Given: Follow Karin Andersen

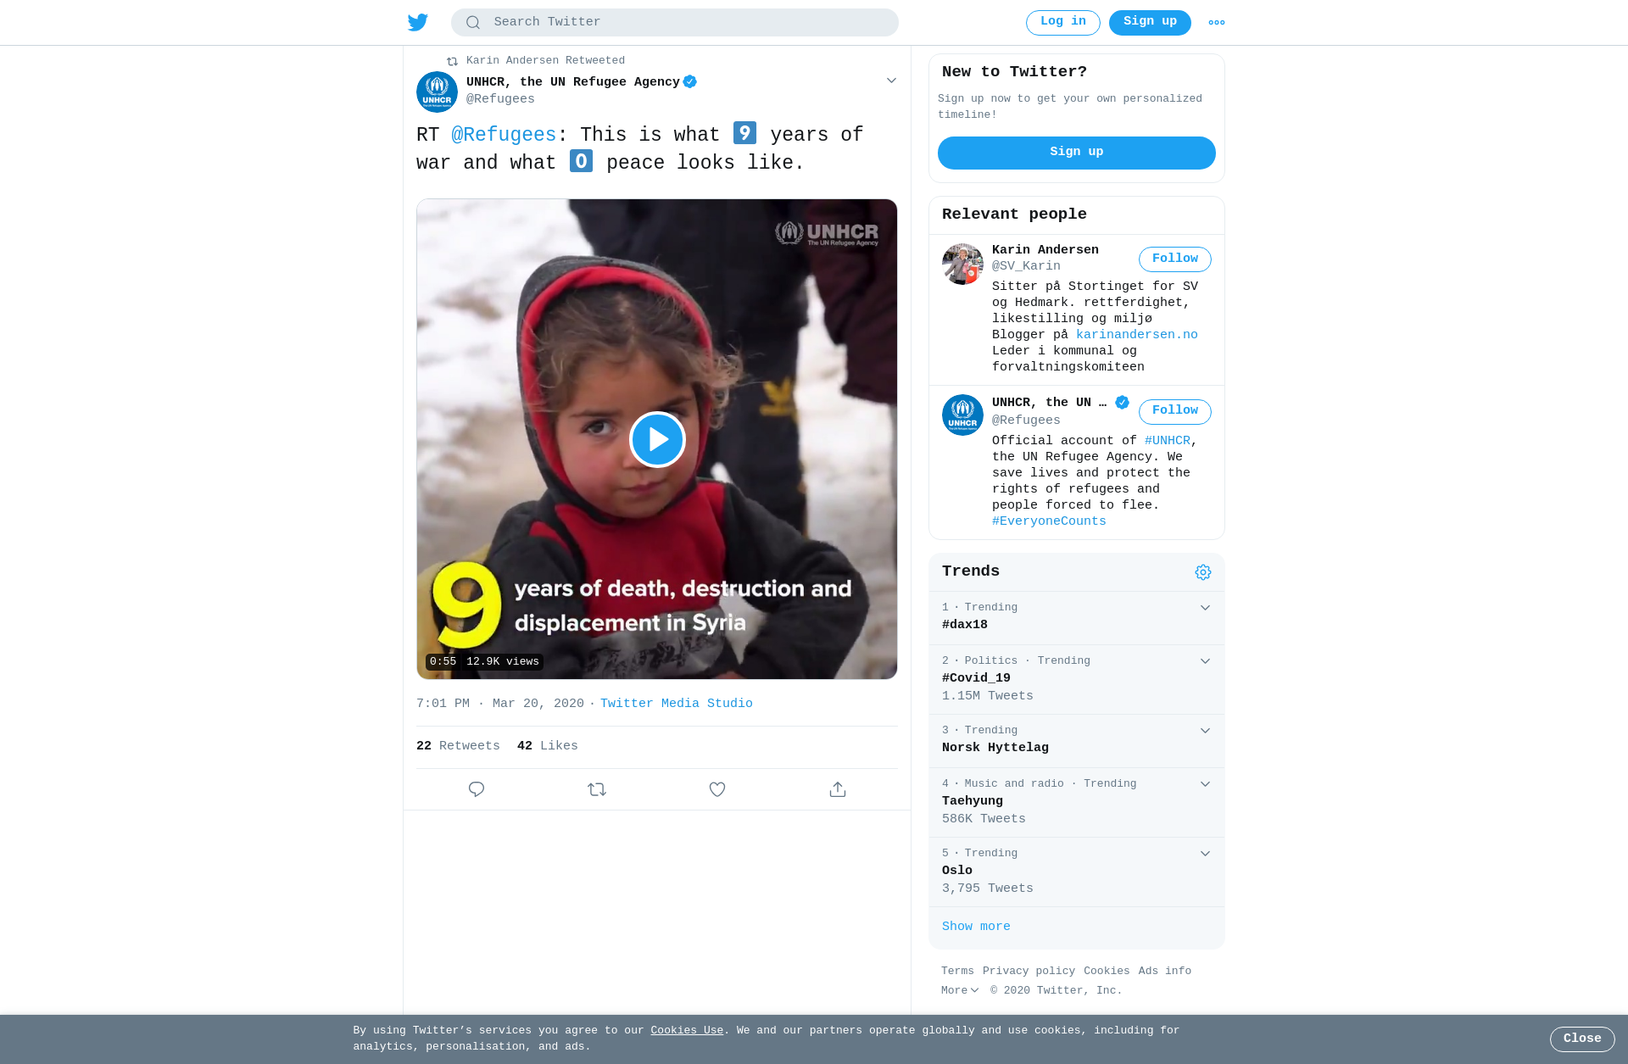Looking at the screenshot, I should (1174, 259).
